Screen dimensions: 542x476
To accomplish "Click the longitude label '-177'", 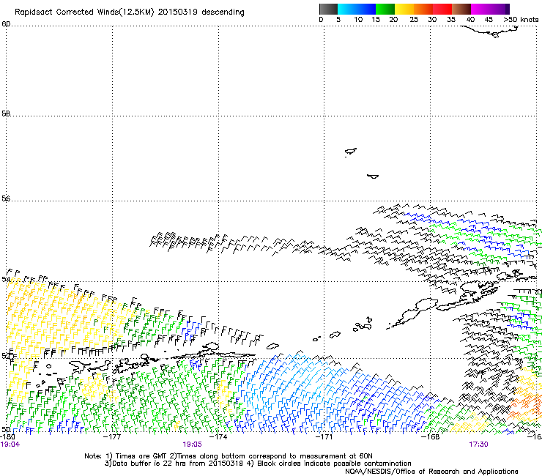I will [112, 437].
